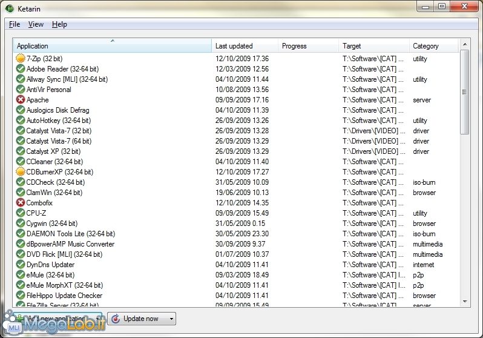Click the check icon for DAEMON Tools Lite
Screen dimensions: 483x338
[x=21, y=233]
